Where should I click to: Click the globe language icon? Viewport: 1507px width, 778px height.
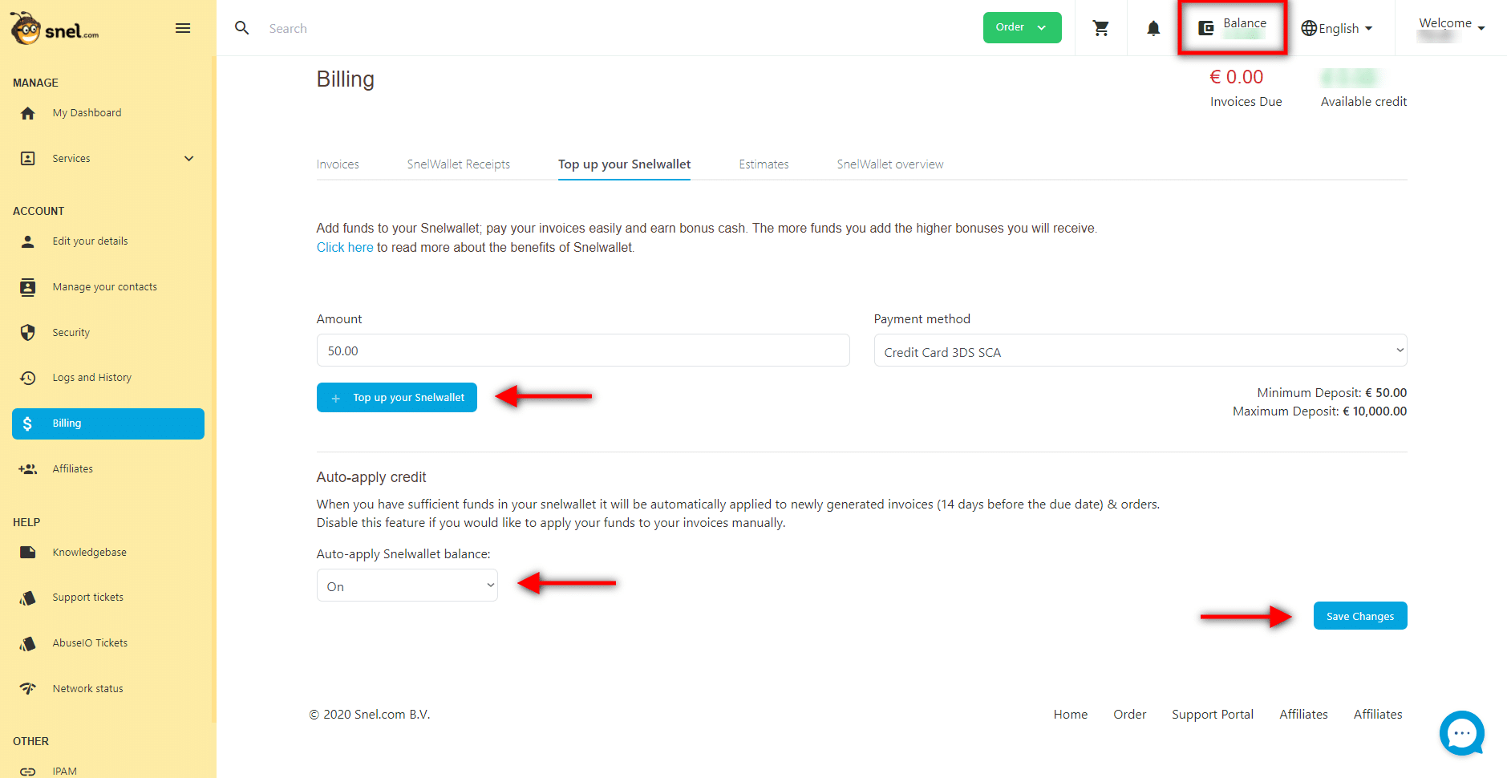(x=1309, y=28)
